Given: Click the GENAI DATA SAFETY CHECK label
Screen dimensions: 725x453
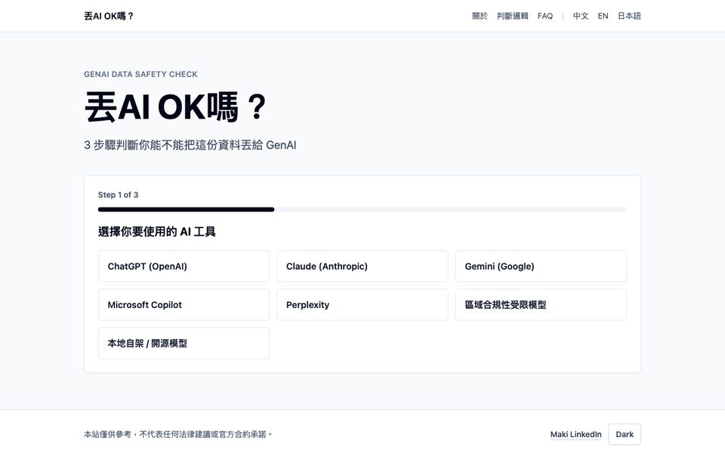Looking at the screenshot, I should click(x=140, y=75).
